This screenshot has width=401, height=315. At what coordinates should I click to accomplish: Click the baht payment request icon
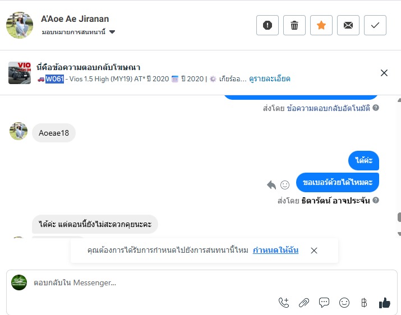(364, 303)
